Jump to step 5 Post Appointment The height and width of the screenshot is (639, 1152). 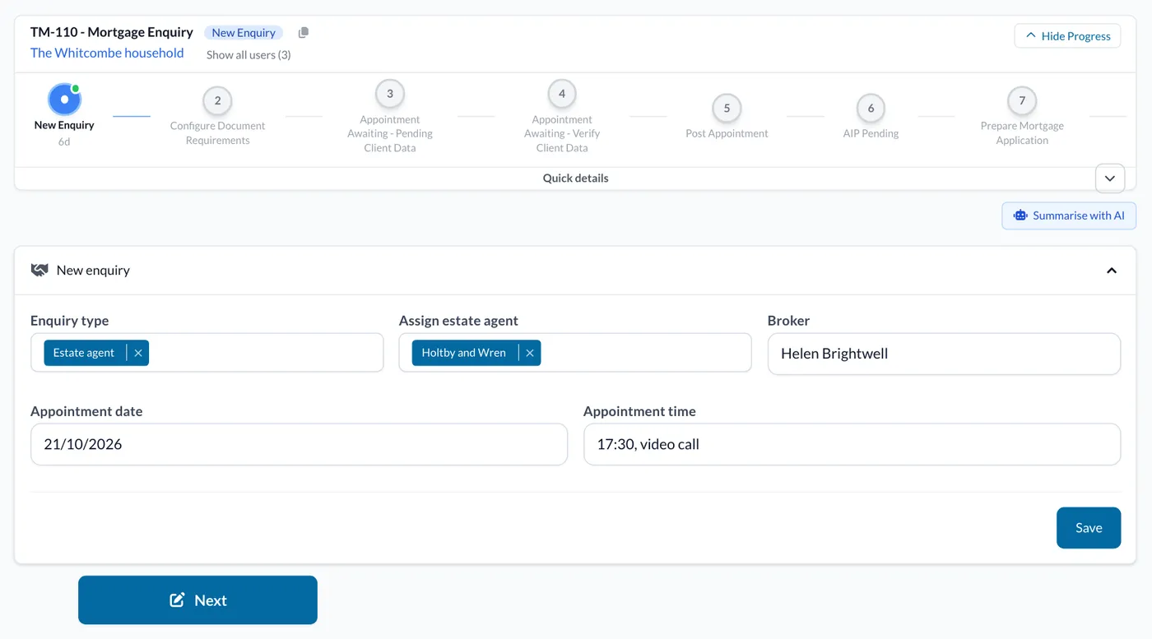point(727,109)
